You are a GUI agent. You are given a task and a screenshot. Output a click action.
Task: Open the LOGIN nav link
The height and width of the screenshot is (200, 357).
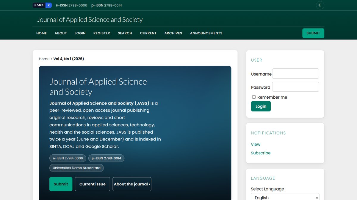pyautogui.click(x=80, y=33)
